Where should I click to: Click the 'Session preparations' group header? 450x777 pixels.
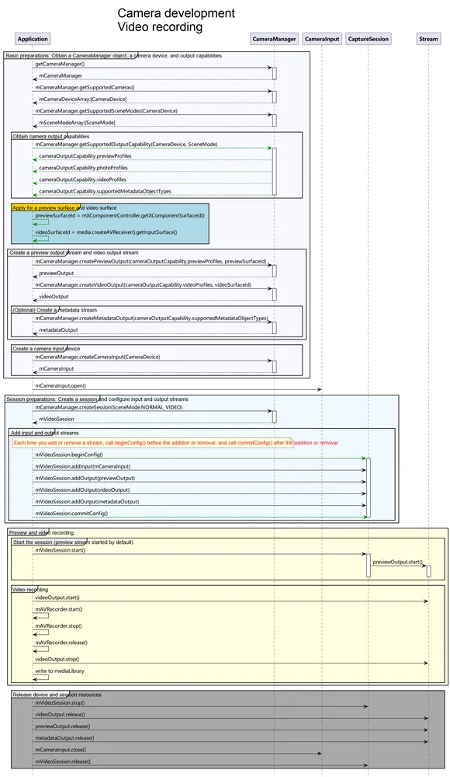97,399
